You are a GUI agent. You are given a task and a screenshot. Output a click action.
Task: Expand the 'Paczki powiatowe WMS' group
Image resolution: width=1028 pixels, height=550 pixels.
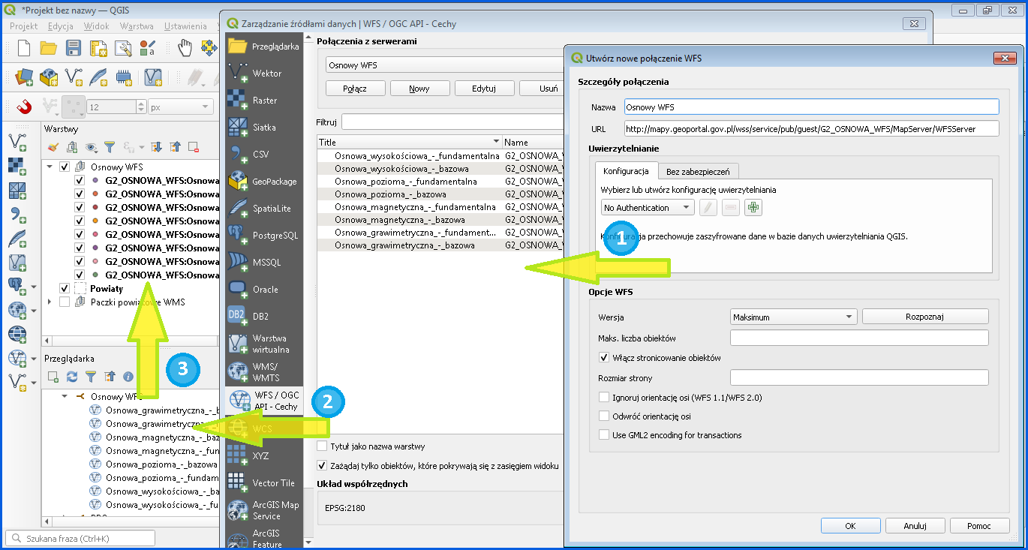(50, 302)
